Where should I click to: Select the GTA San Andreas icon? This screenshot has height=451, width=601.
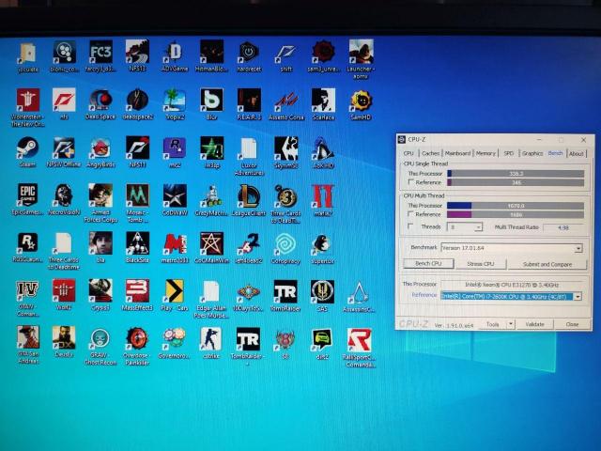[28, 345]
